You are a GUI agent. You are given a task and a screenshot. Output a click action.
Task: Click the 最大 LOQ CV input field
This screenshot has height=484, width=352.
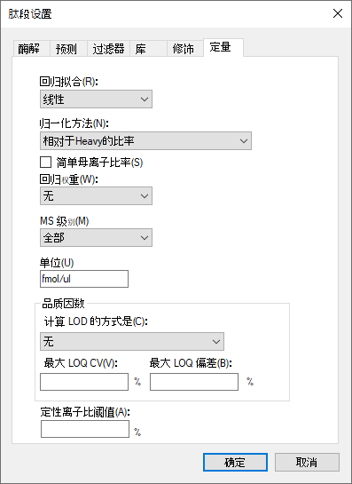[84, 382]
